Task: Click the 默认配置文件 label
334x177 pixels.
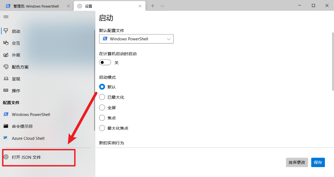Action: pyautogui.click(x=112, y=30)
